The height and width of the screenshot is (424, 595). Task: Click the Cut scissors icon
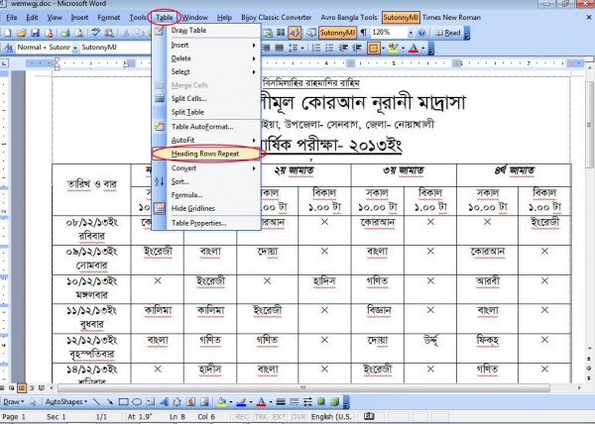[x=126, y=33]
